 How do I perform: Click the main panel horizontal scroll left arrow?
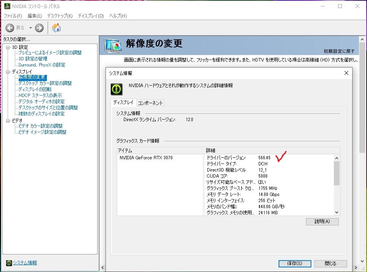103,267
